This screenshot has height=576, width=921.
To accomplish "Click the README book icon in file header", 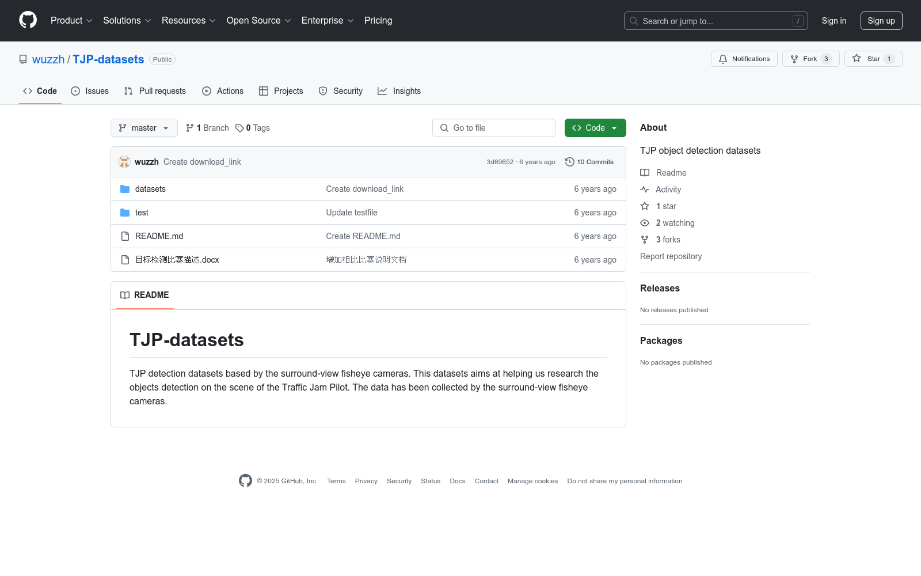I will 125,295.
